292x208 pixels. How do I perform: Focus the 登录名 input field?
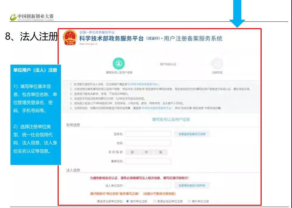click(148, 134)
